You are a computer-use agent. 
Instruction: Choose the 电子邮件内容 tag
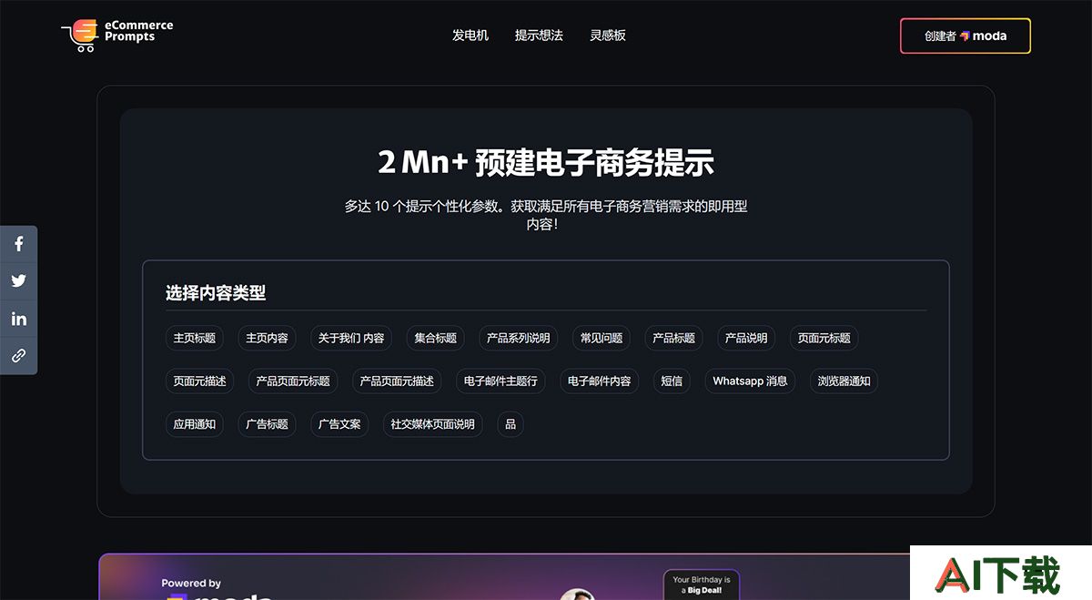tap(600, 381)
